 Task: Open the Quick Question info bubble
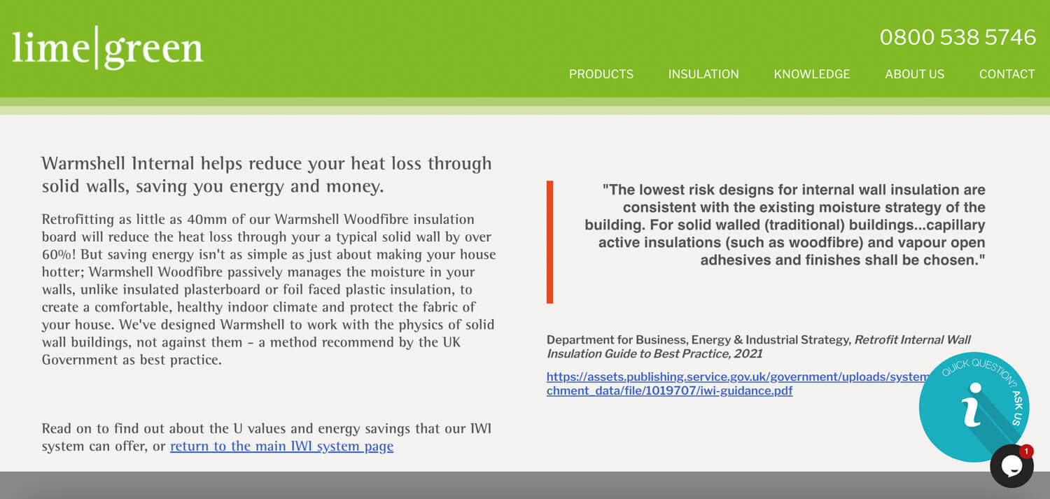click(974, 407)
